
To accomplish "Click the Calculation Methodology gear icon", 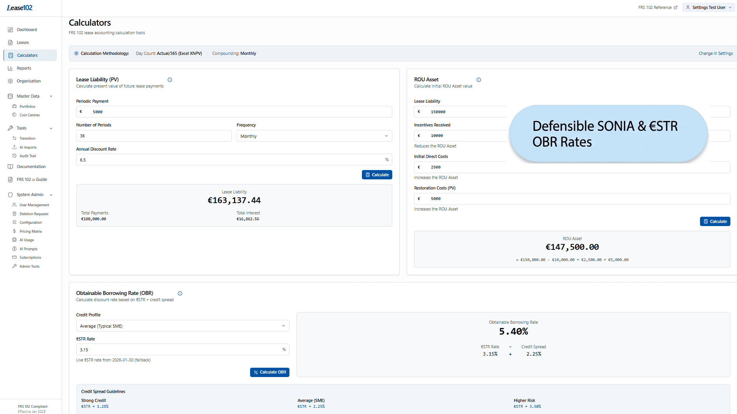I will point(76,53).
